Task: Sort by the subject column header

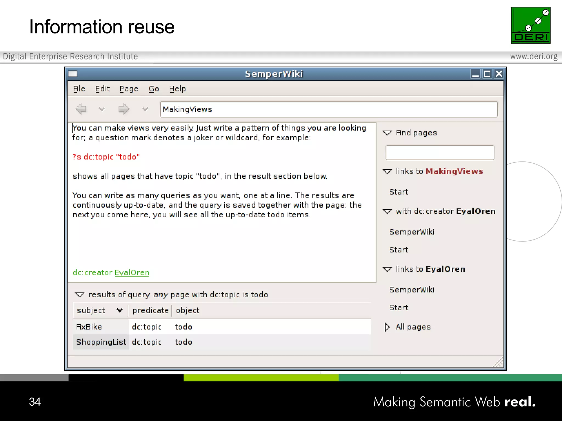Action: 100,311
